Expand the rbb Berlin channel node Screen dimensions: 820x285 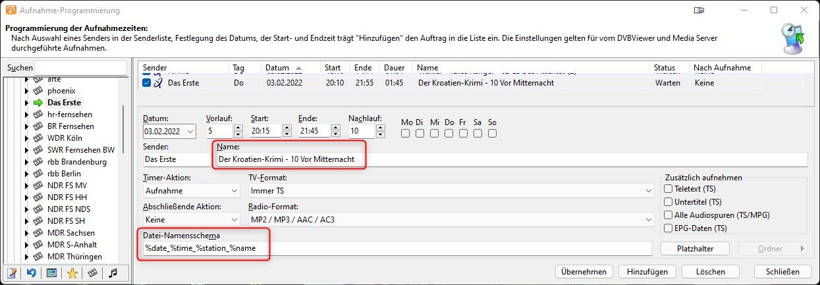(27, 174)
